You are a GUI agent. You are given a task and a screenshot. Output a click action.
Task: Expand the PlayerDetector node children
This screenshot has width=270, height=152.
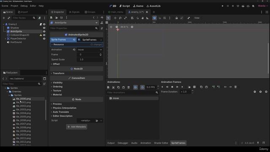pyautogui.click(x=5, y=38)
